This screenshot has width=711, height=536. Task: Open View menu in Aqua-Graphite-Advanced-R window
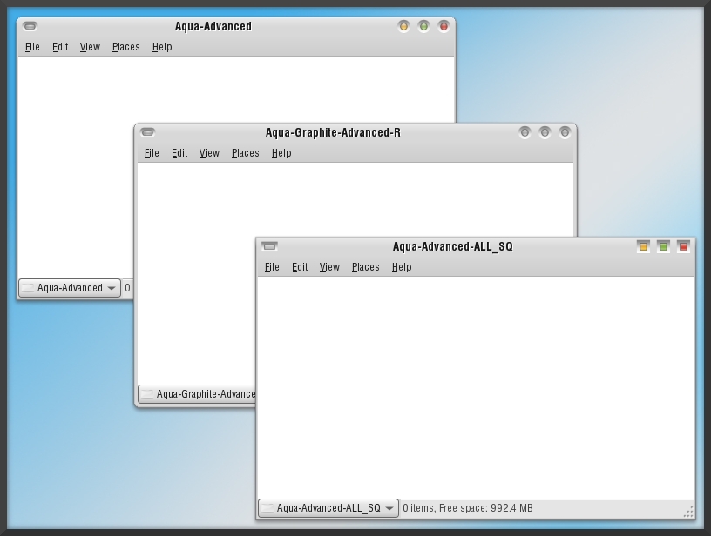coord(209,153)
